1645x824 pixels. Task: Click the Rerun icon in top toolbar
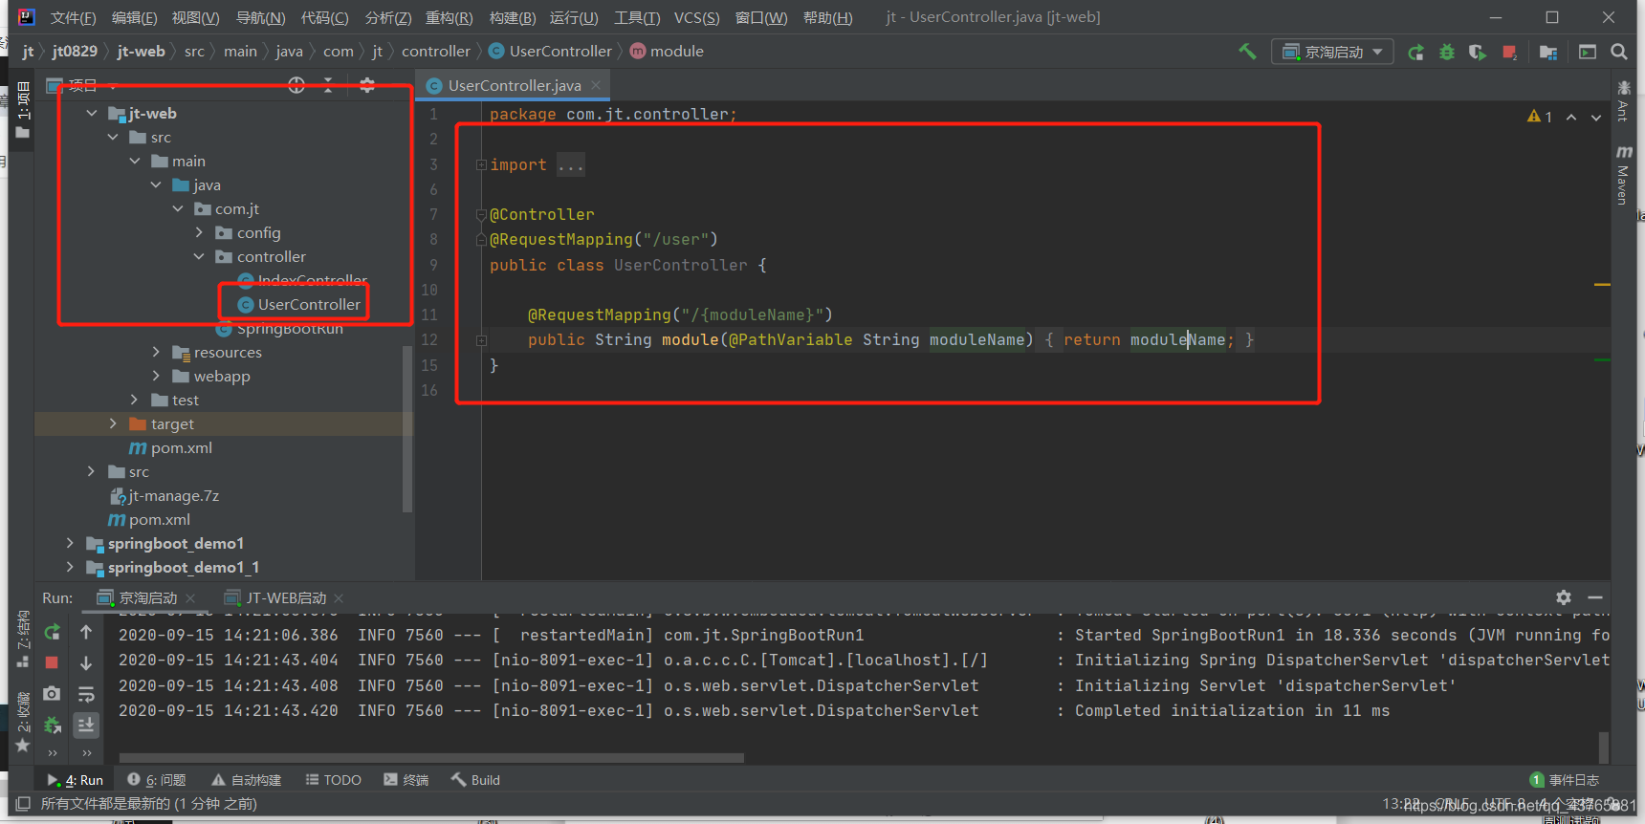coord(1416,52)
